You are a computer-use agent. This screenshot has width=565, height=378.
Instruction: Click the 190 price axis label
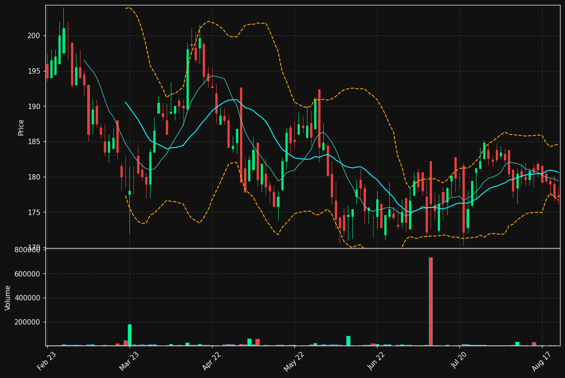click(35, 106)
